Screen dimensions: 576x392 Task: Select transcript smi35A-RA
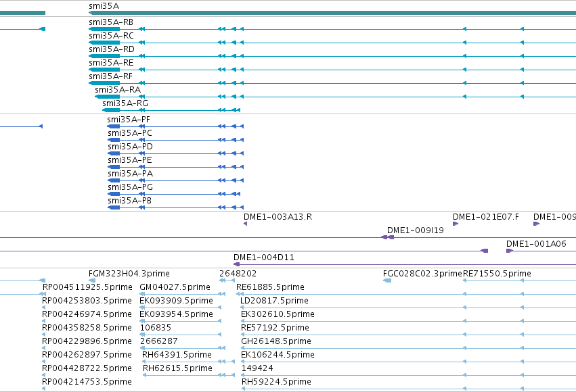[118, 90]
